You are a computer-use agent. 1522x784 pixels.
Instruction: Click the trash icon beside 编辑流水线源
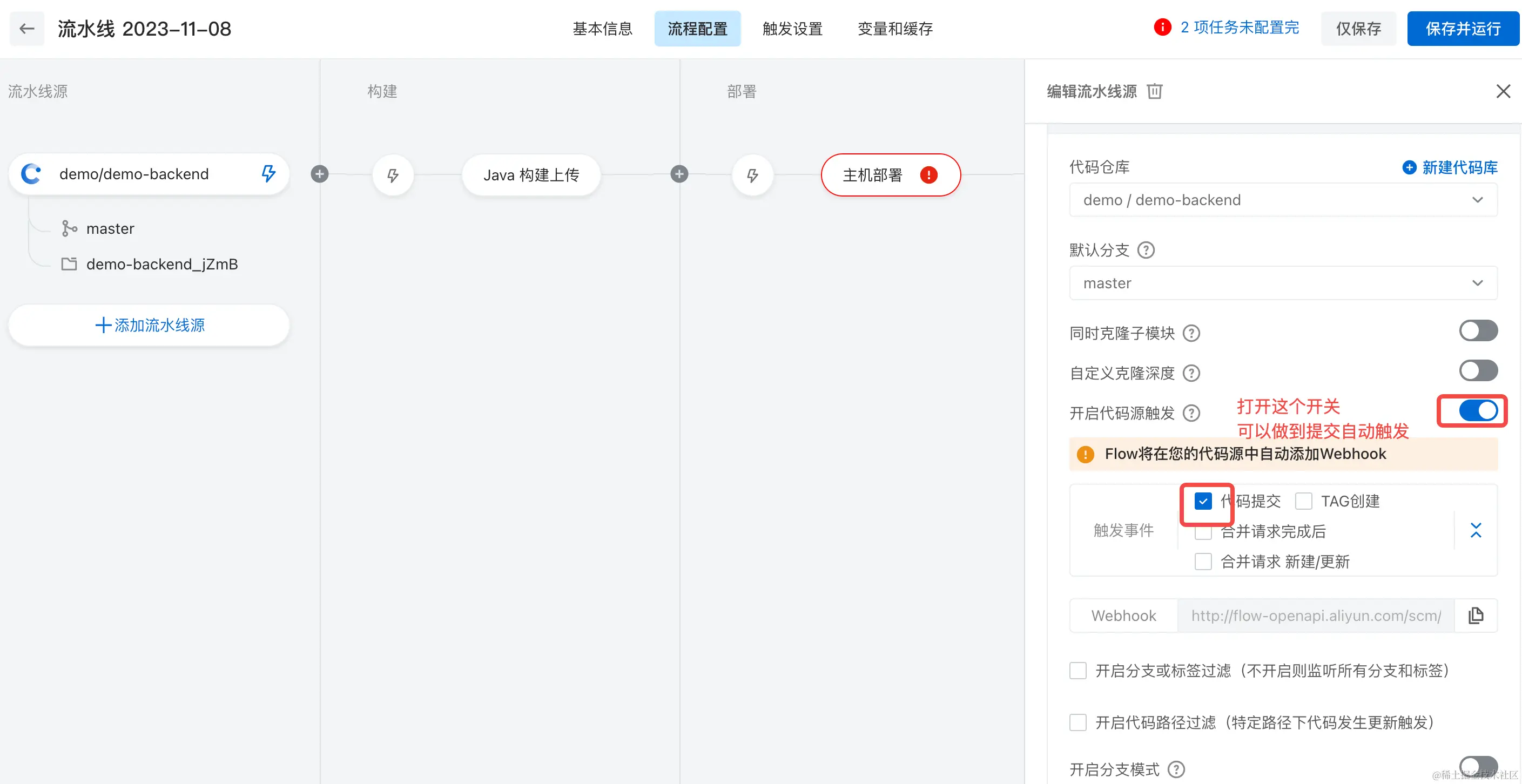tap(1154, 91)
